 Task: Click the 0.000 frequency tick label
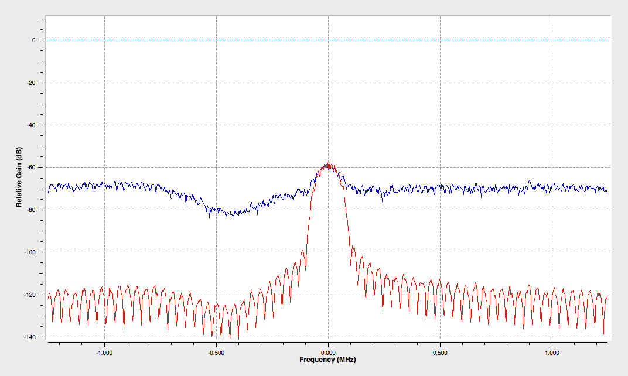click(x=328, y=353)
